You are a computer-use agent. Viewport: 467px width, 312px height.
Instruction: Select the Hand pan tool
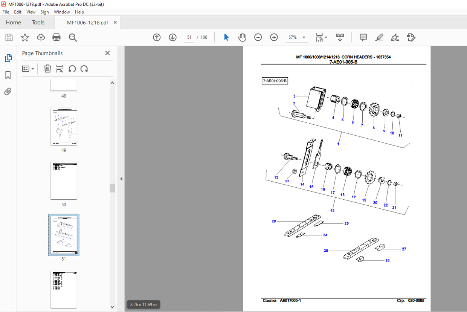point(242,37)
